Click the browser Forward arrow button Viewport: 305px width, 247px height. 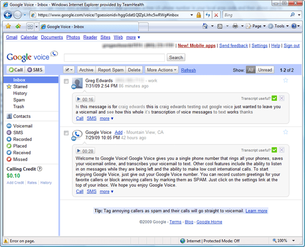click(x=17, y=15)
